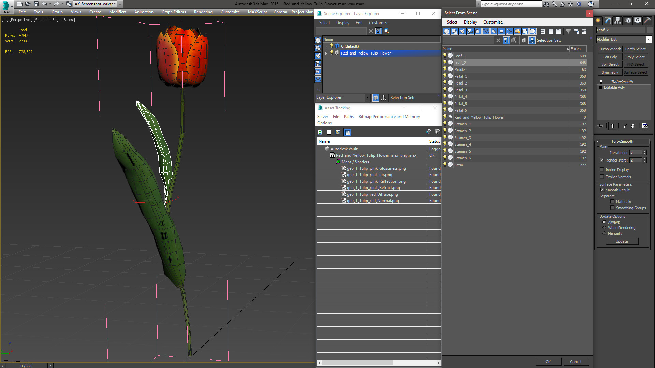
Task: Open the Modifier List dropdown
Action: point(649,39)
